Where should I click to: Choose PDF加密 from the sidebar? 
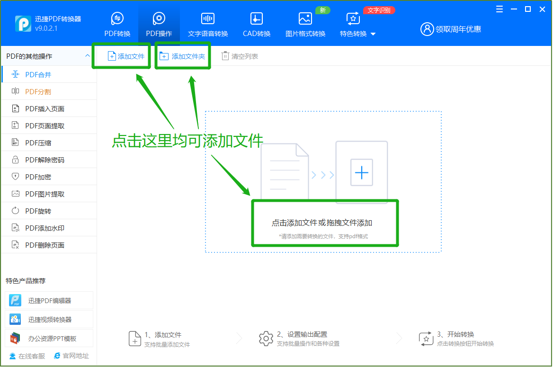coord(38,177)
